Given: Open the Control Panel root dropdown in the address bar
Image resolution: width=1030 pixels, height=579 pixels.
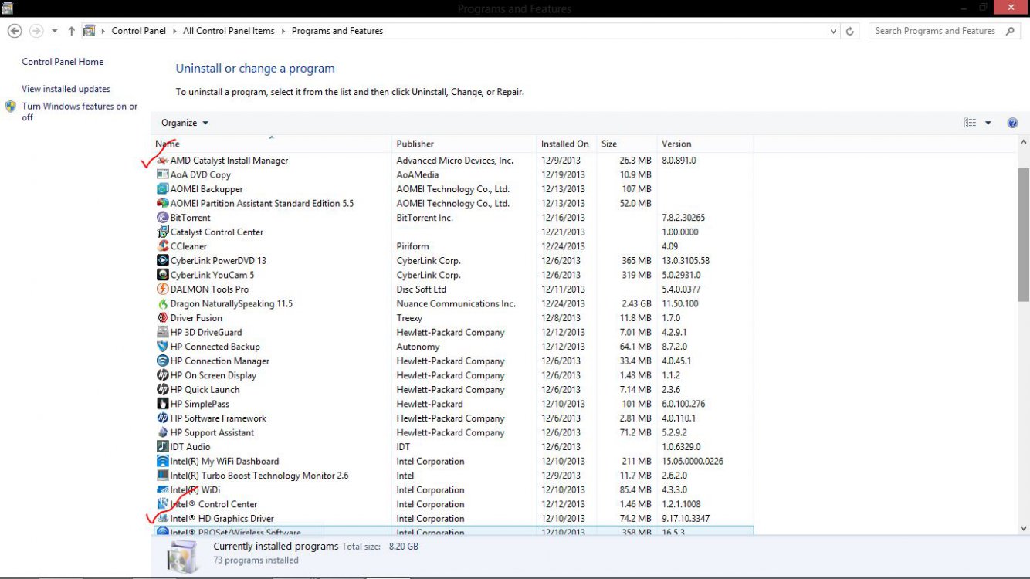Looking at the screenshot, I should click(x=103, y=31).
